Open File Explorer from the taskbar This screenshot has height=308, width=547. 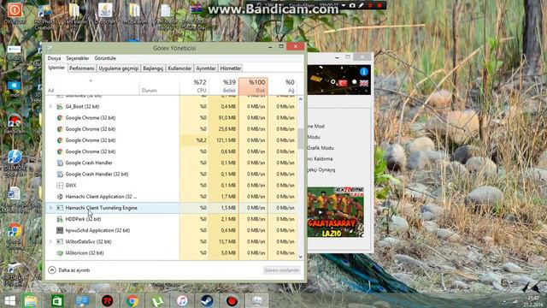pos(31,300)
